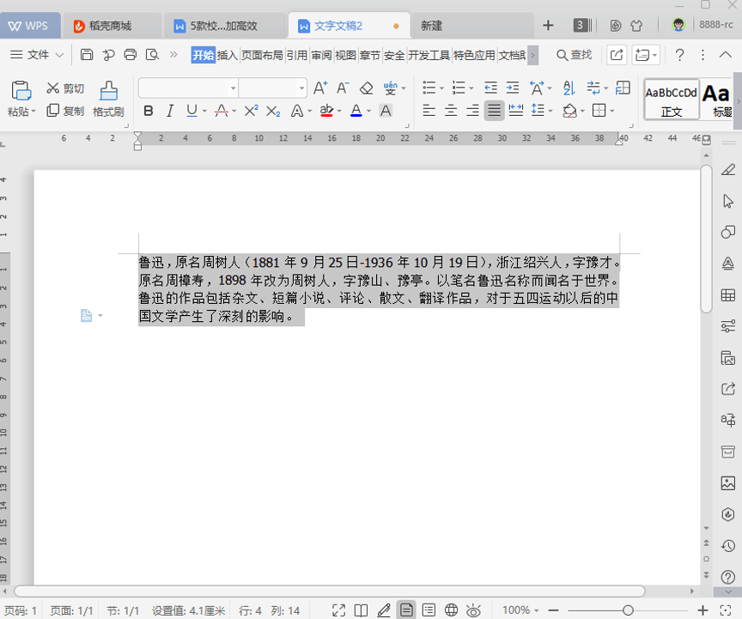Decrease font size with A- icon
The image size is (742, 619).
pos(343,88)
